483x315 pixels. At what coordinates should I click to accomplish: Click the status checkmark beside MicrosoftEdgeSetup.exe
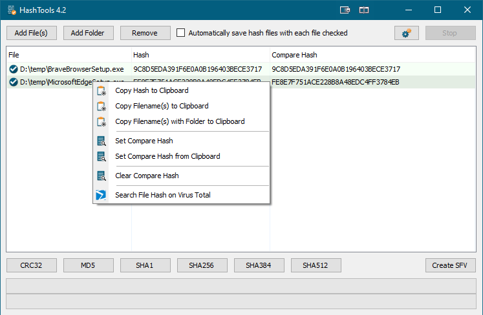coord(13,82)
